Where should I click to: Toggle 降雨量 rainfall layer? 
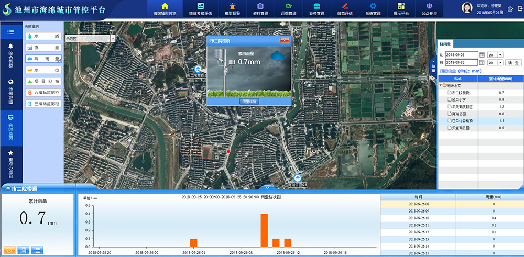tap(43, 59)
